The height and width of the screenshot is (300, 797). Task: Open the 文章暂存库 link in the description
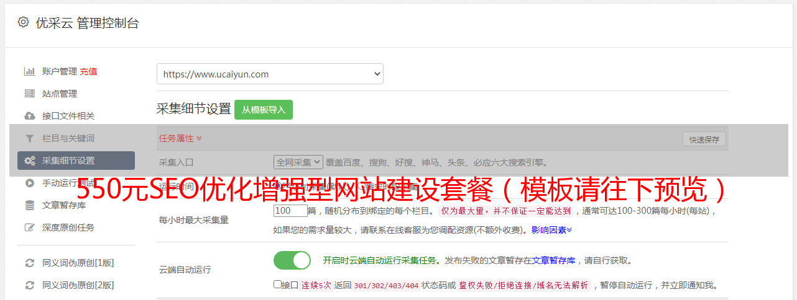coord(553,260)
